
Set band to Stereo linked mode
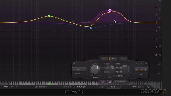tap(141, 69)
